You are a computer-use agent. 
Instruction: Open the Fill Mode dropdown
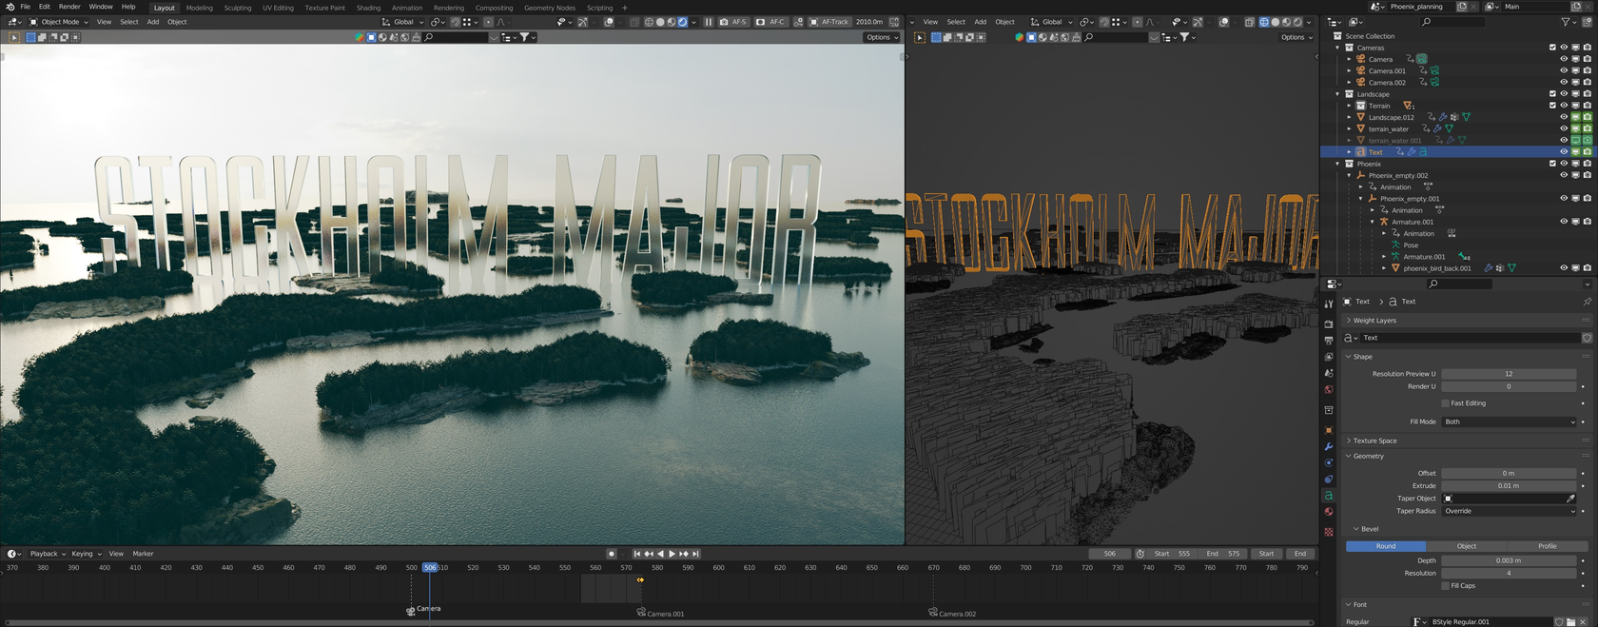tap(1509, 421)
